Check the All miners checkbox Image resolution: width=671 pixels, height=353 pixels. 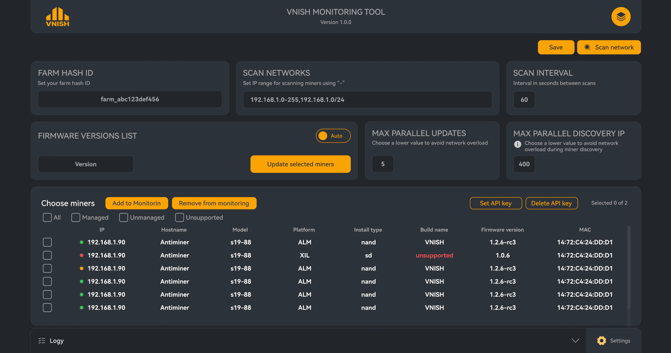47,217
